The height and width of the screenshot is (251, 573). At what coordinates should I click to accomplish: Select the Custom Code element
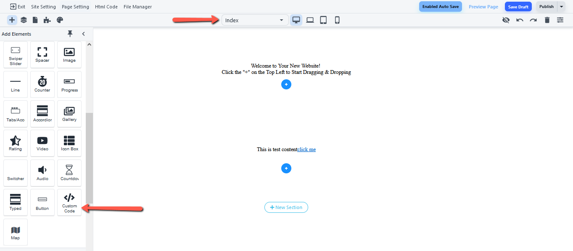coord(69,202)
